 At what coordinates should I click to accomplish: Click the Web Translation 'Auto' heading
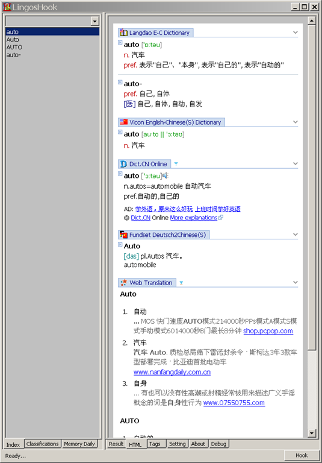point(128,294)
